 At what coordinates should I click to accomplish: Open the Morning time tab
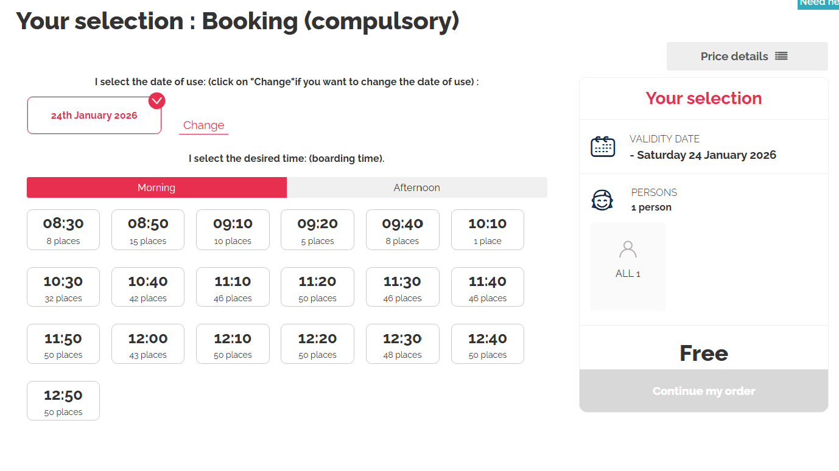[156, 187]
